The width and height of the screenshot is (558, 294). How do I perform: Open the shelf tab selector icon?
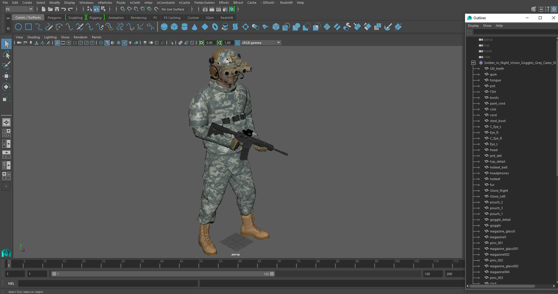click(8, 18)
